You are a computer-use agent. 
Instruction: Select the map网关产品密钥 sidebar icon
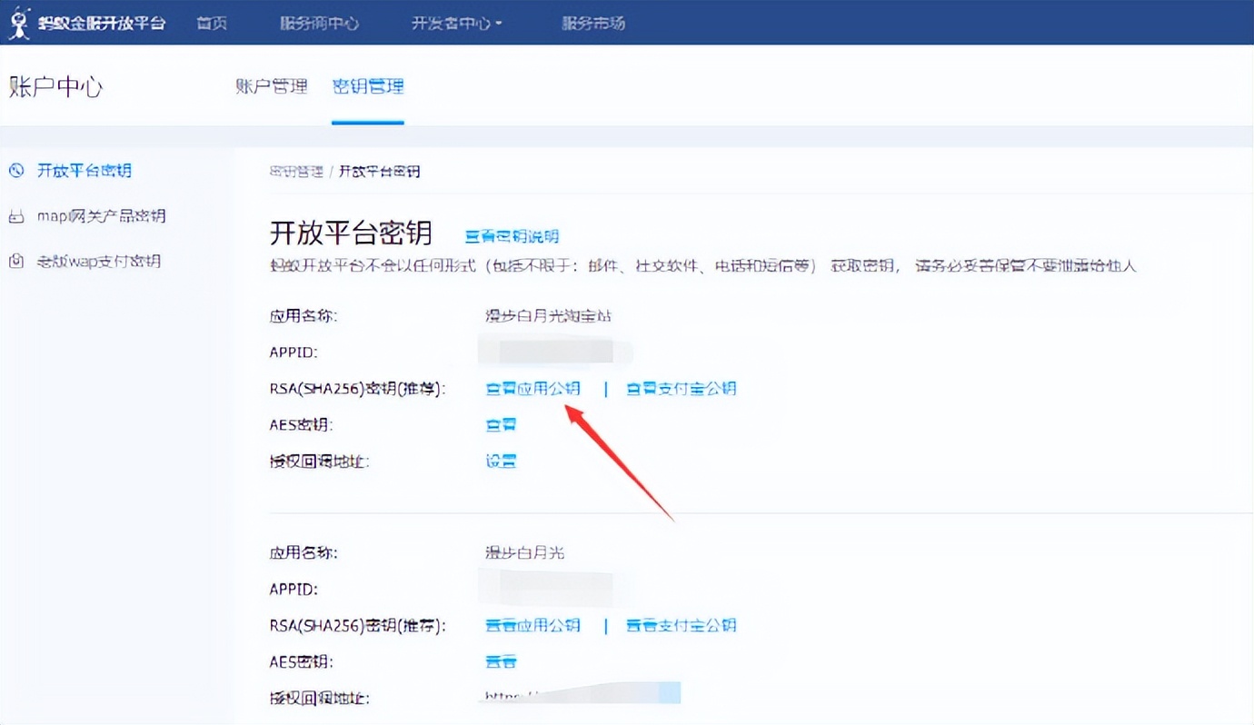click(16, 216)
